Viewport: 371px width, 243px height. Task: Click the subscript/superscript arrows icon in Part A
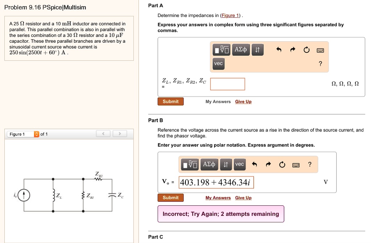coord(258,50)
